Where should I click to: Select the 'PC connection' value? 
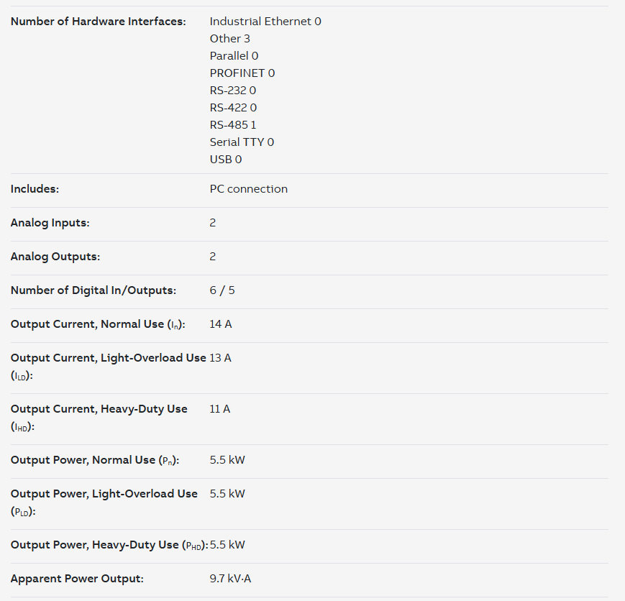tap(249, 189)
